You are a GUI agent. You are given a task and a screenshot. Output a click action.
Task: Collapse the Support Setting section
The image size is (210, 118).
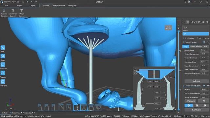click(208, 42)
